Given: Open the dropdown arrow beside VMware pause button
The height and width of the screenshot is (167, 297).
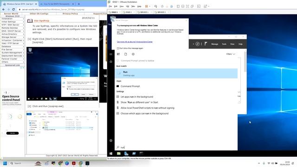Looking at the screenshot, I should point(149,6).
